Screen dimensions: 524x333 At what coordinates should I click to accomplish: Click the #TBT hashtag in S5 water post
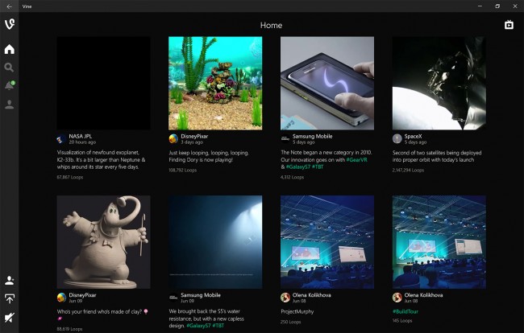click(218, 325)
